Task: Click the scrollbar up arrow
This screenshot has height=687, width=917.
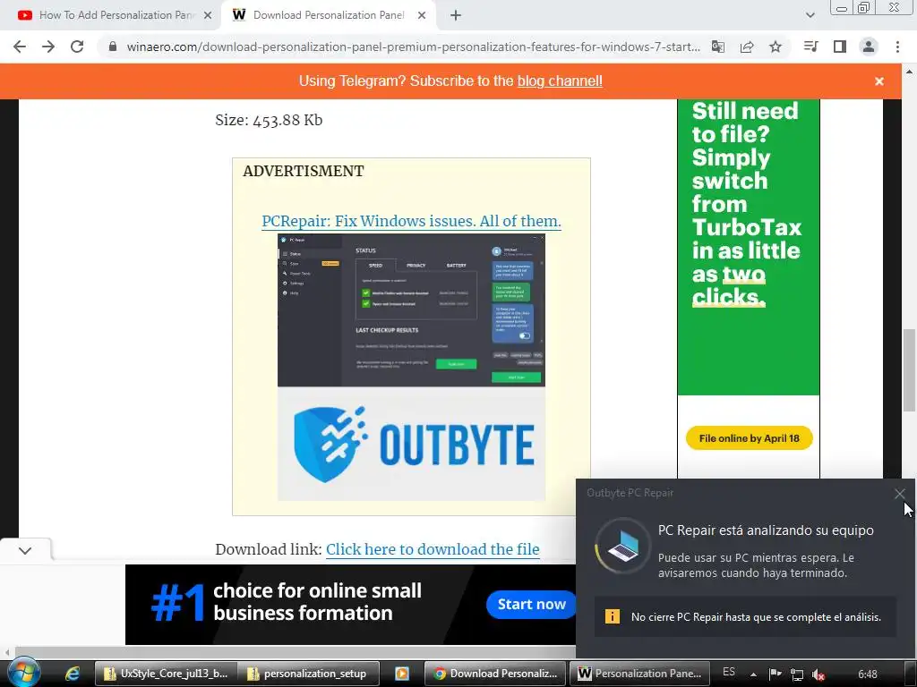Action: point(909,72)
